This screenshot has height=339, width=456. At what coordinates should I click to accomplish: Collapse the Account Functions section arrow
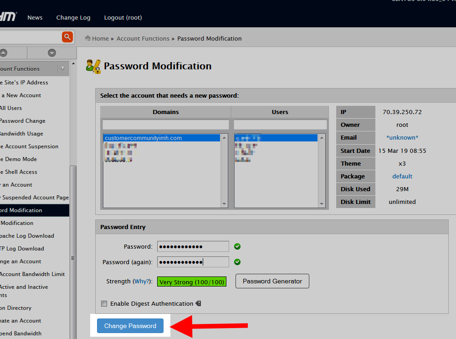coord(62,69)
